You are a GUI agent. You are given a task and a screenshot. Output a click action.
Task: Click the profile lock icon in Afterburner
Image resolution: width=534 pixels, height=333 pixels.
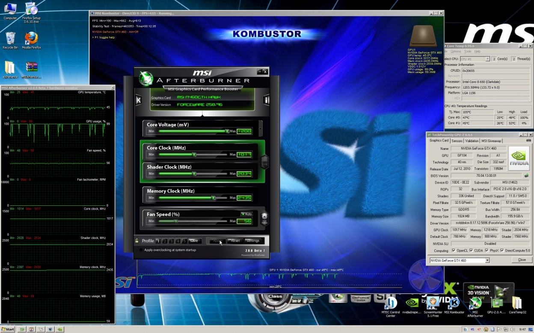(137, 241)
